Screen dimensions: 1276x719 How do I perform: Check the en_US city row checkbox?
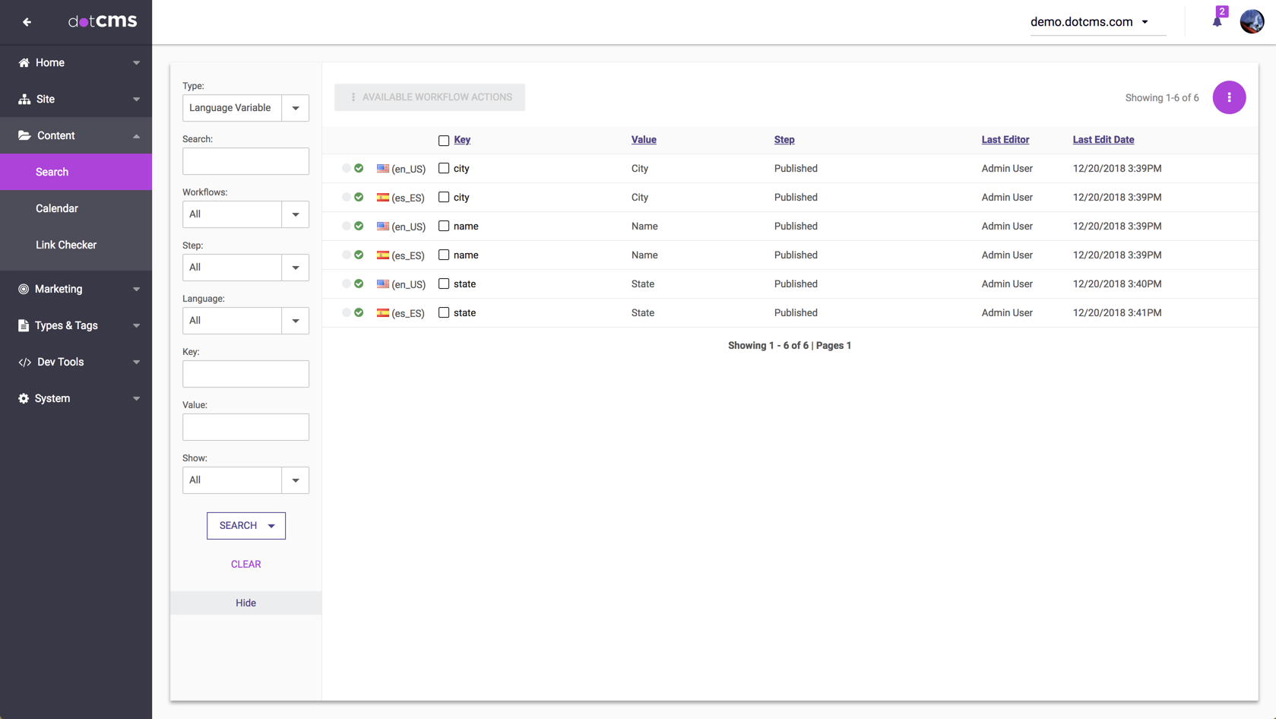coord(444,169)
